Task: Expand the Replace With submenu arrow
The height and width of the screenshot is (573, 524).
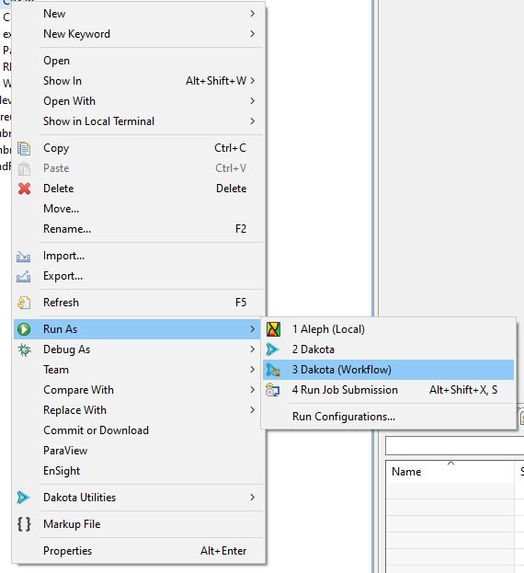Action: click(252, 410)
